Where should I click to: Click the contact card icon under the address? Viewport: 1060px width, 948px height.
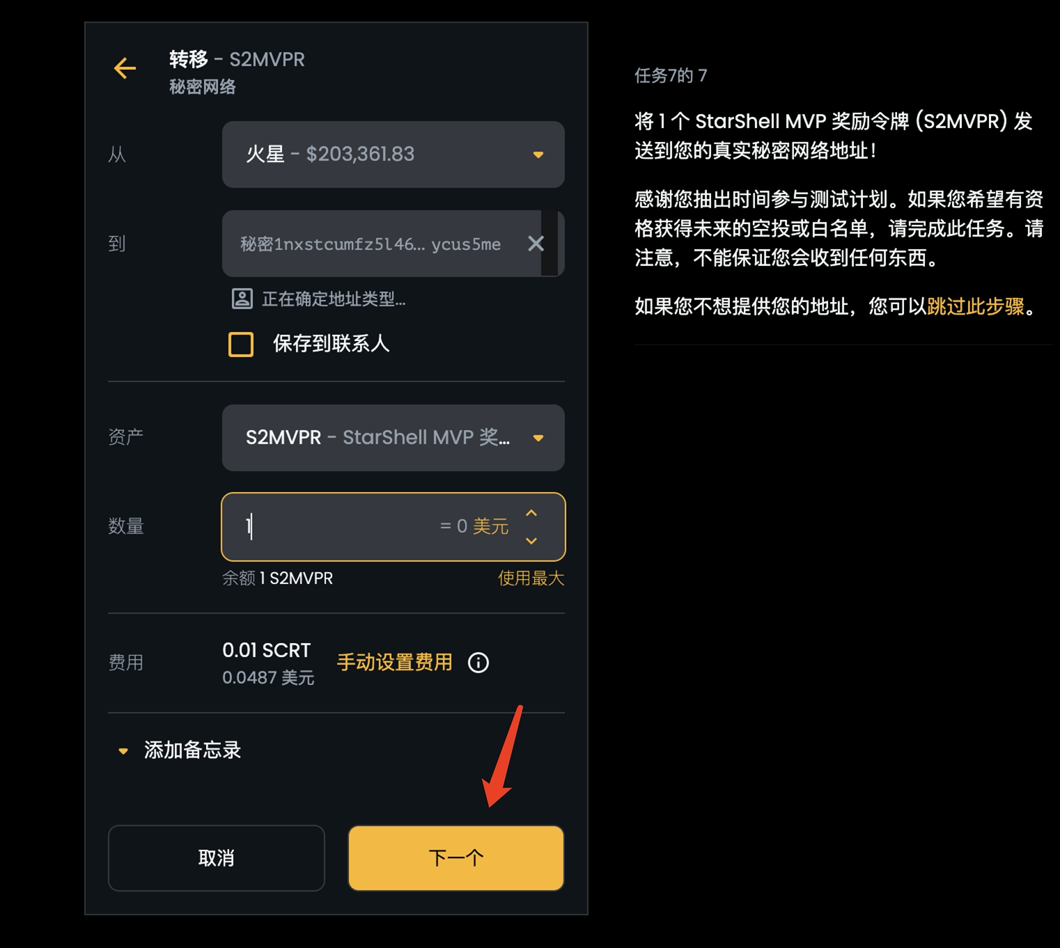point(242,299)
